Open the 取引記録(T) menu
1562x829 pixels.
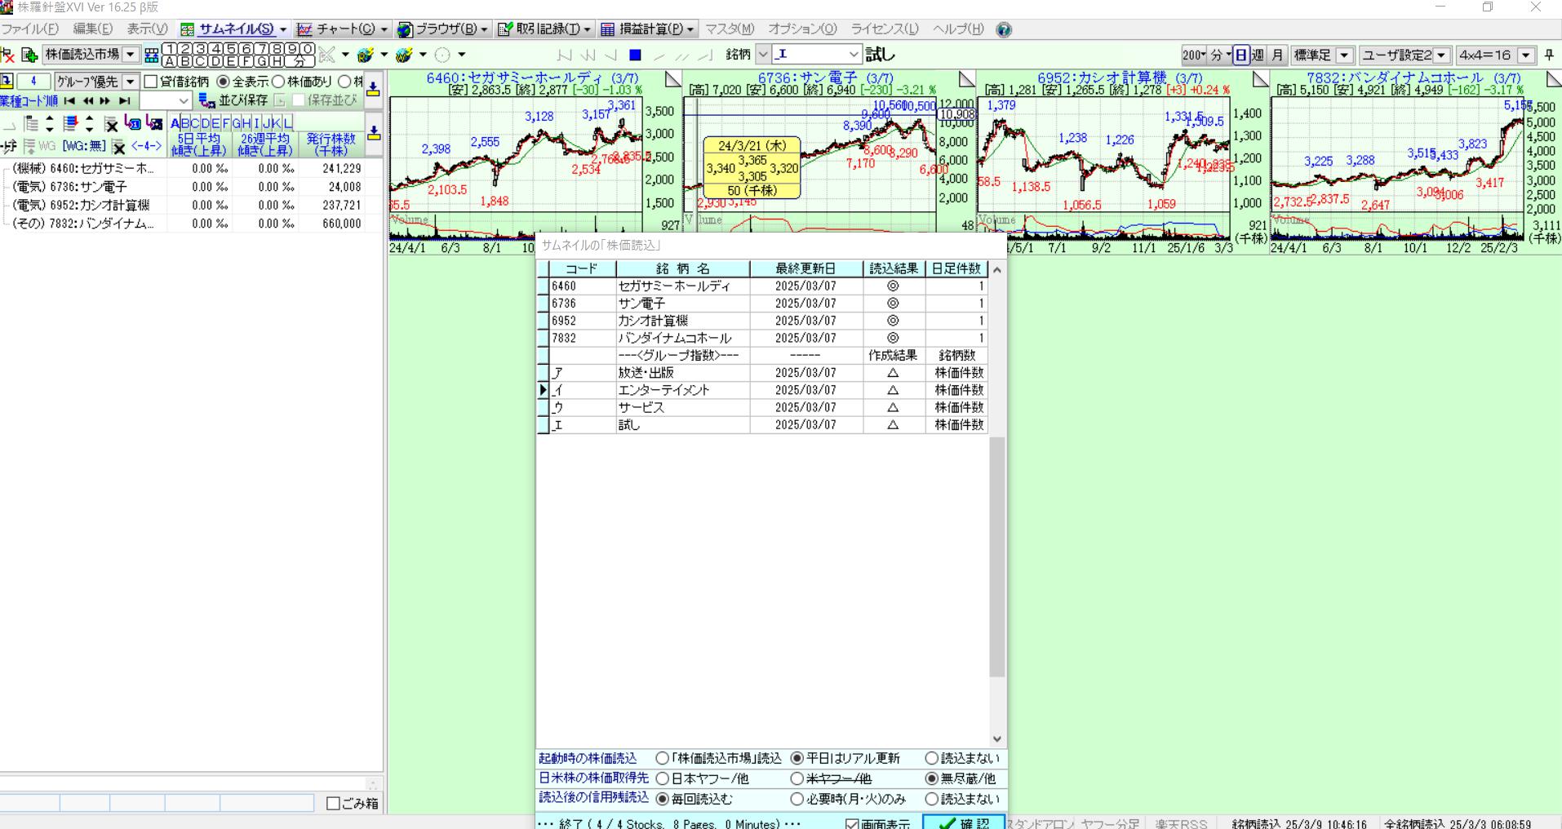545,29
